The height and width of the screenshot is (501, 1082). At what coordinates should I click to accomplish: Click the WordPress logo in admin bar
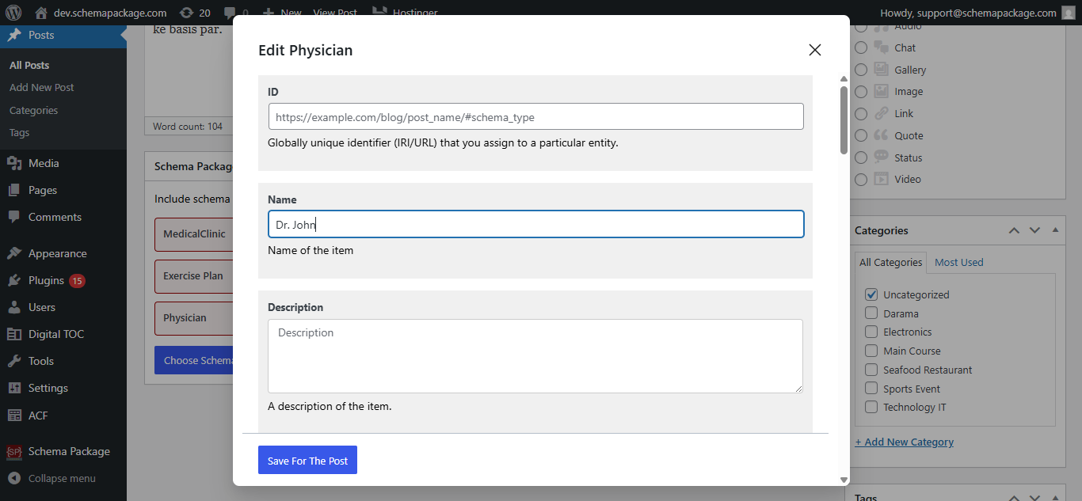13,13
